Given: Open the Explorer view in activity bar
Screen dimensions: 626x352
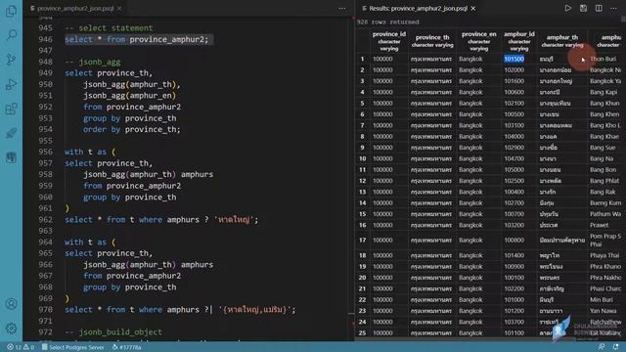Looking at the screenshot, I should [x=11, y=11].
